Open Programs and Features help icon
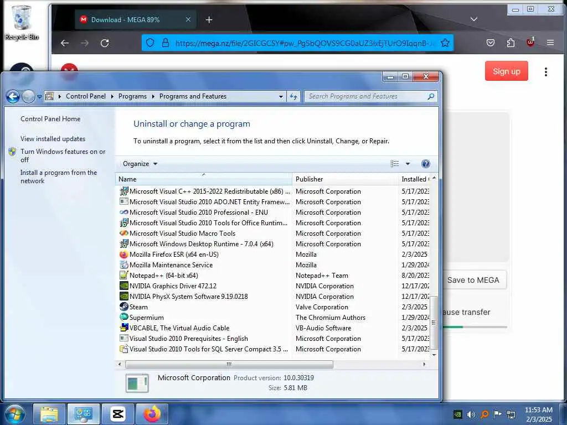 coord(426,164)
